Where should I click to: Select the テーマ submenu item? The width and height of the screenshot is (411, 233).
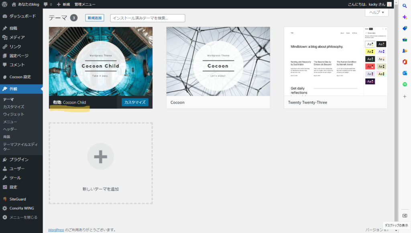coord(8,99)
